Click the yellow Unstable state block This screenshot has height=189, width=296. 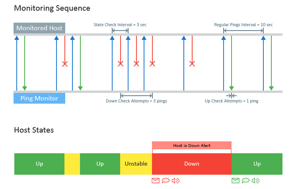click(x=136, y=164)
